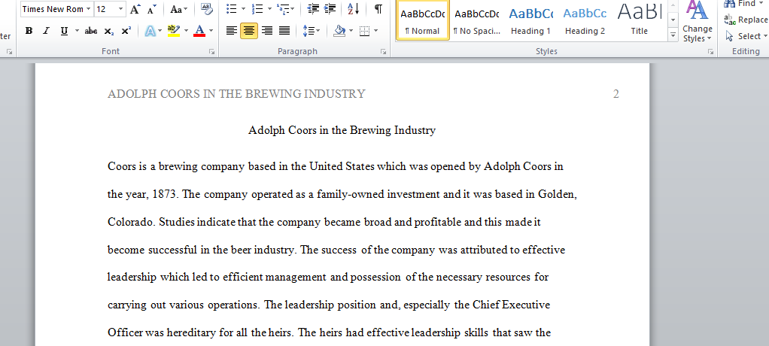Click the page number 2 in header
Viewport: 769px width, 346px height.
616,93
